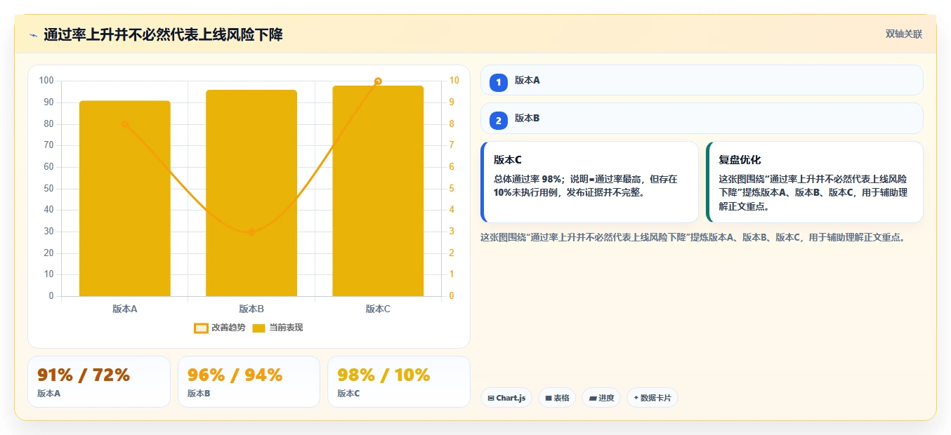Click the lightning icon beside the title

(x=33, y=35)
